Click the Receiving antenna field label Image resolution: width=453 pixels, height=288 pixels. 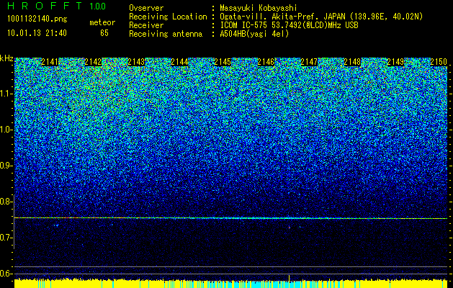pyautogui.click(x=166, y=34)
